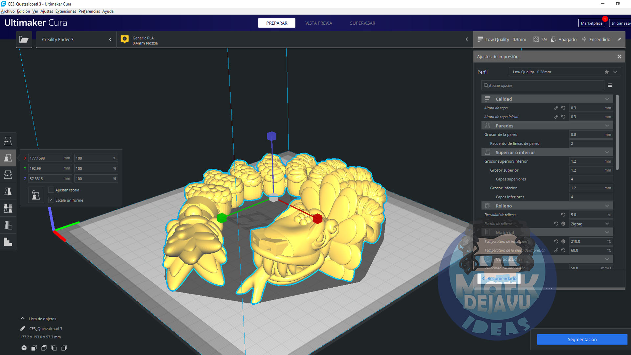Open the Support Blocker tool
631x355 pixels.
click(x=8, y=225)
